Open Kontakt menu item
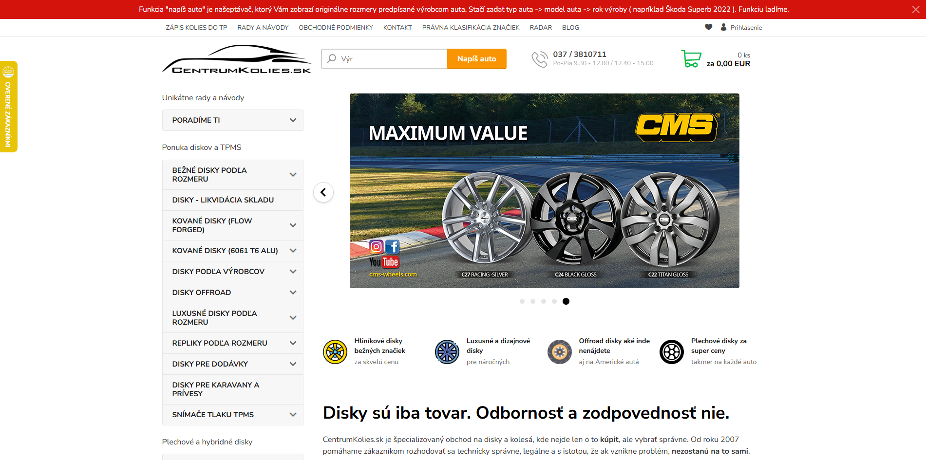The image size is (926, 460). tap(397, 28)
